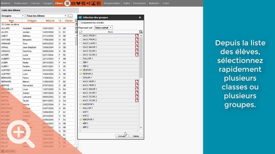Click red people icon on 4ACC HIGR.1 row
The height and width of the screenshot is (154, 275).
tap(137, 81)
